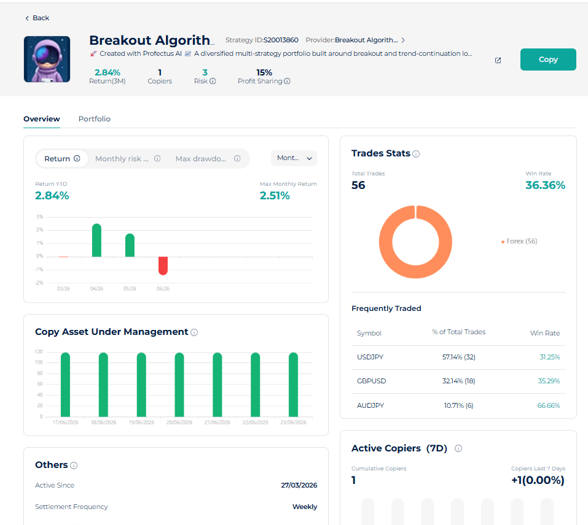Click the 04/26 green return bar

click(96, 240)
